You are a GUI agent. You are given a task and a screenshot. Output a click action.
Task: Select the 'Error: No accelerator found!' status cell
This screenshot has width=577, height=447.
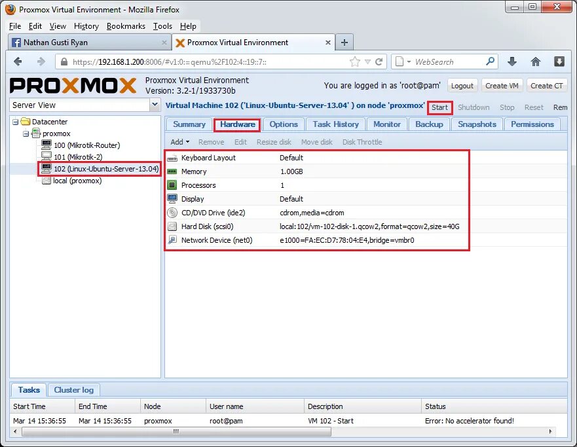coord(469,421)
